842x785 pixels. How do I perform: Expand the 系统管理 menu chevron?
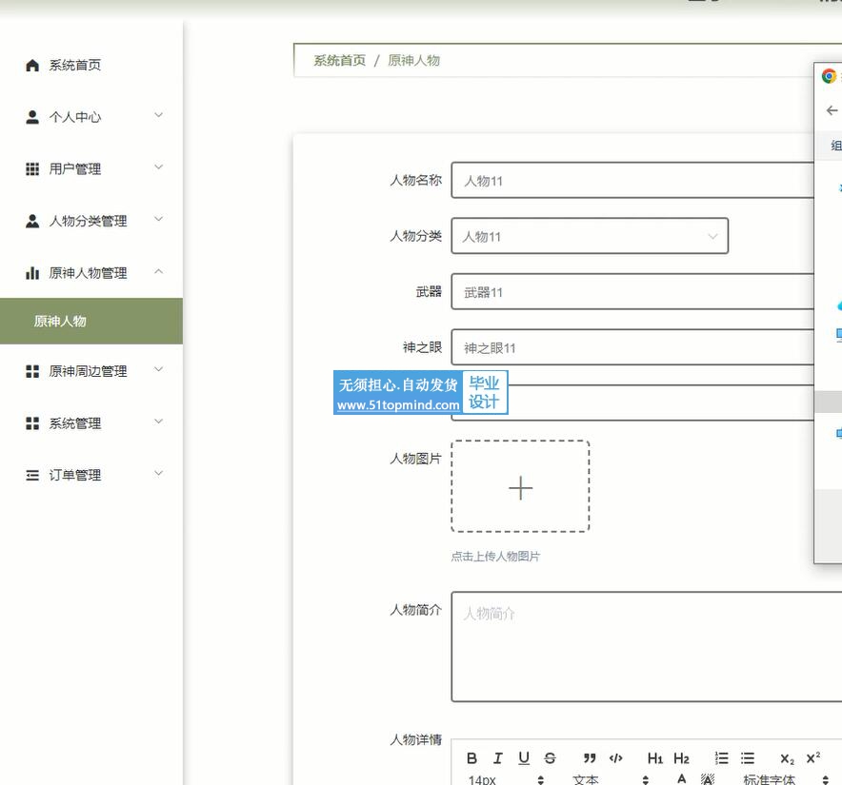158,422
